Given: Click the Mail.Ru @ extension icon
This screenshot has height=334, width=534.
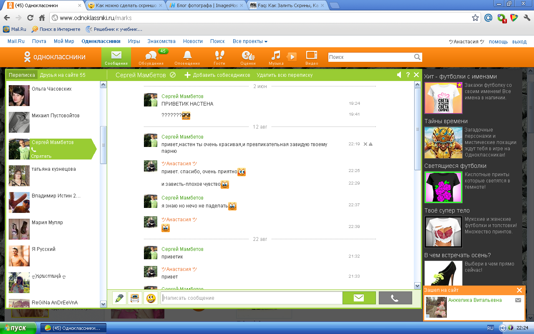Looking at the screenshot, I should pyautogui.click(x=489, y=18).
